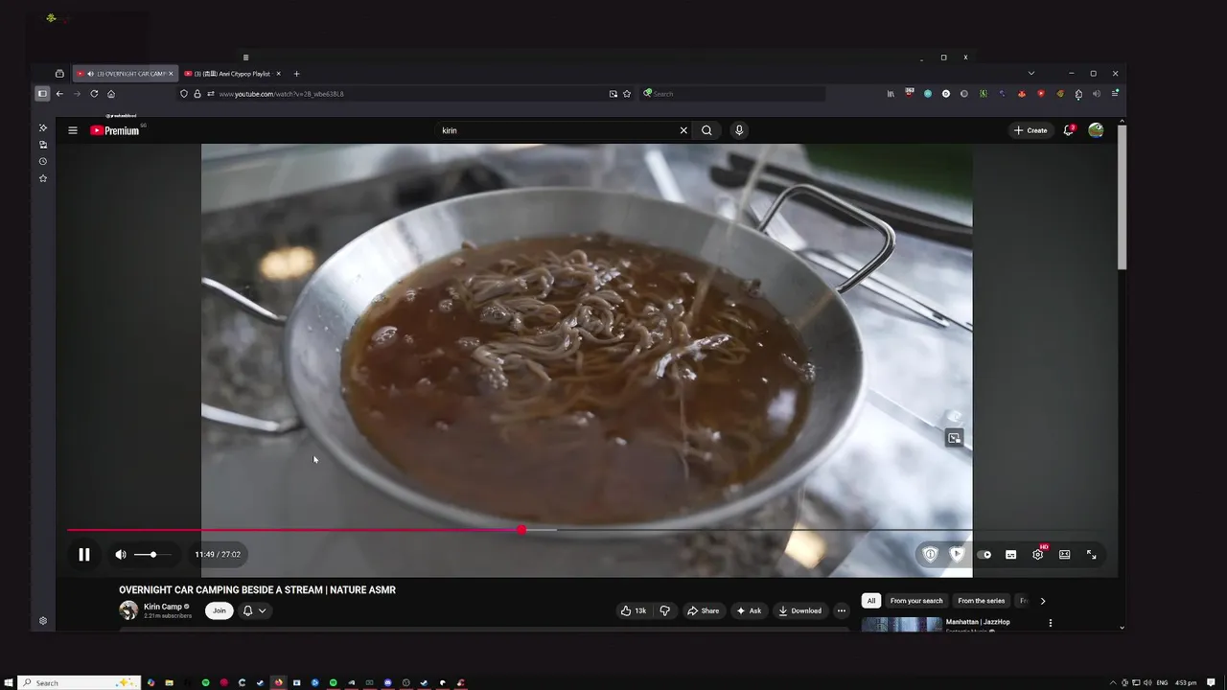Like the video showing 13k likes

(633, 610)
